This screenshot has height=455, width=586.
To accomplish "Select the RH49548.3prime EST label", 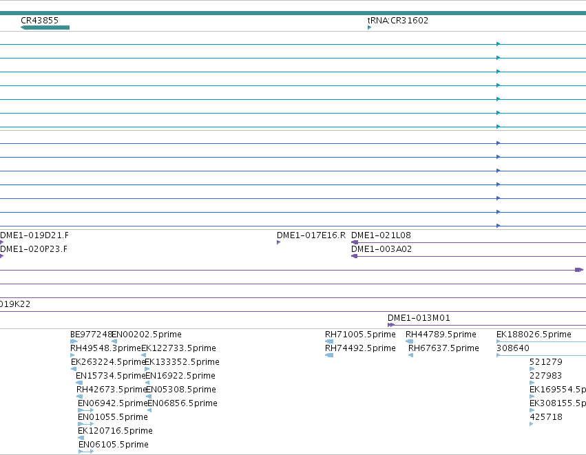I will coord(106,348).
